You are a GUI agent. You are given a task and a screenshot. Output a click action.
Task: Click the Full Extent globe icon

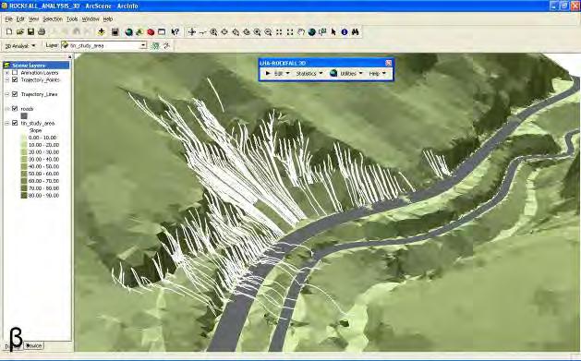tap(311, 32)
